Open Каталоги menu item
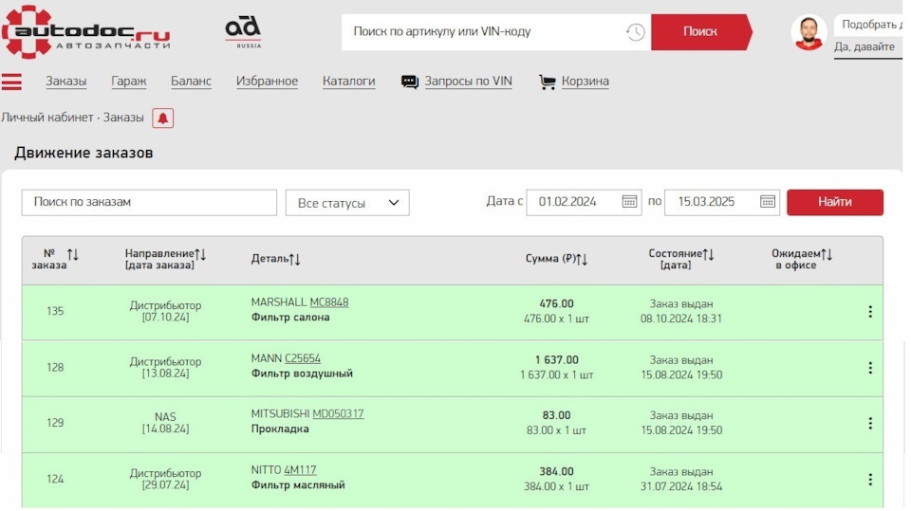The height and width of the screenshot is (511, 911). point(349,82)
